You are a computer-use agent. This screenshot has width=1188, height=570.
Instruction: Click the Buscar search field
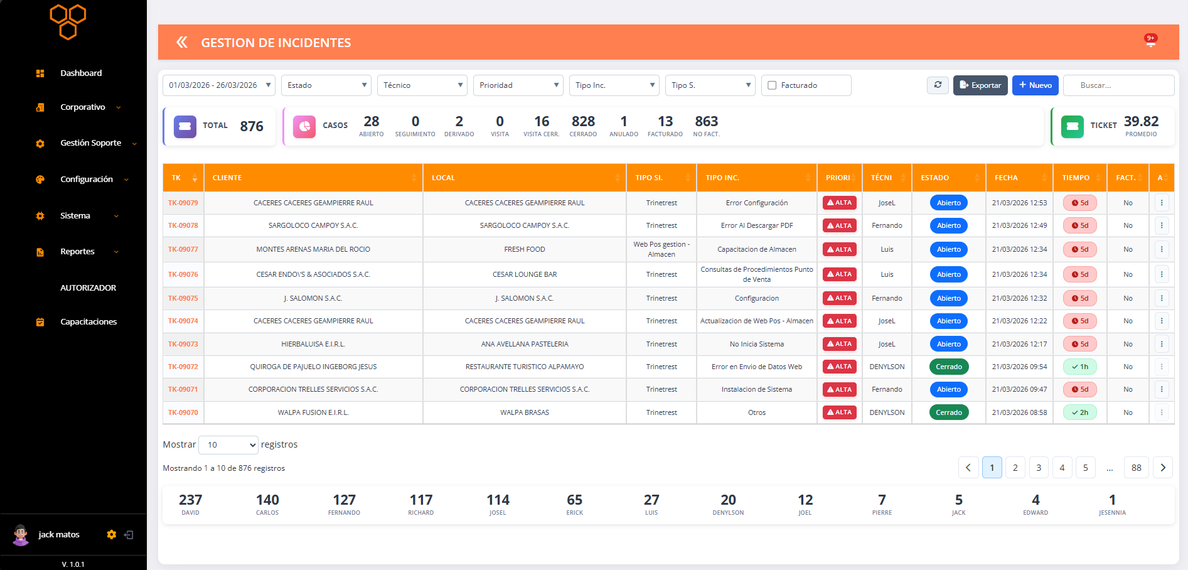[1119, 85]
